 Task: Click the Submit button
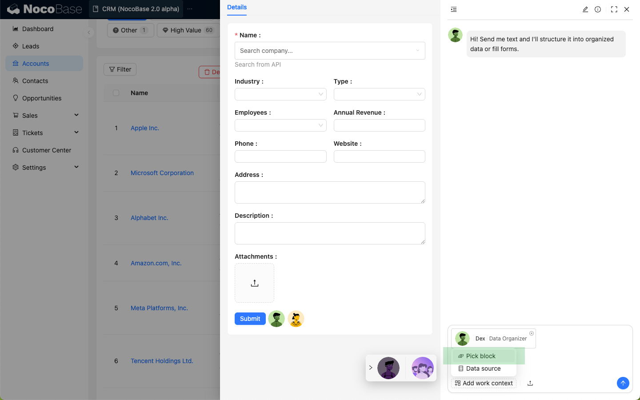point(250,319)
